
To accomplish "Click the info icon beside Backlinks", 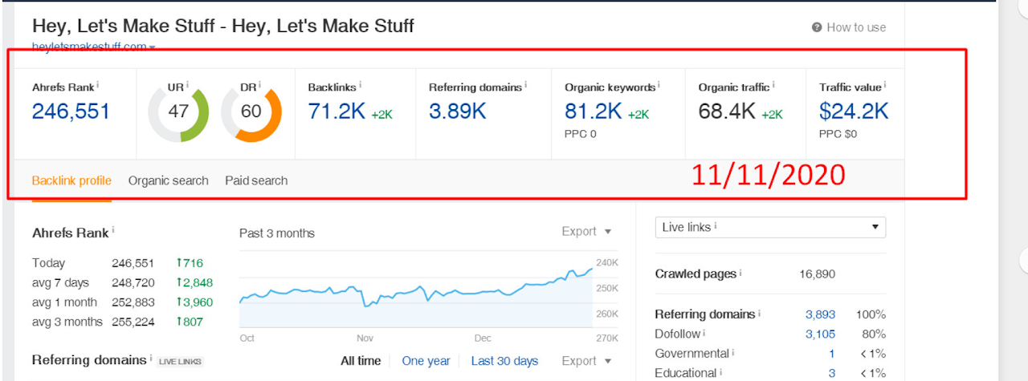I will 361,85.
